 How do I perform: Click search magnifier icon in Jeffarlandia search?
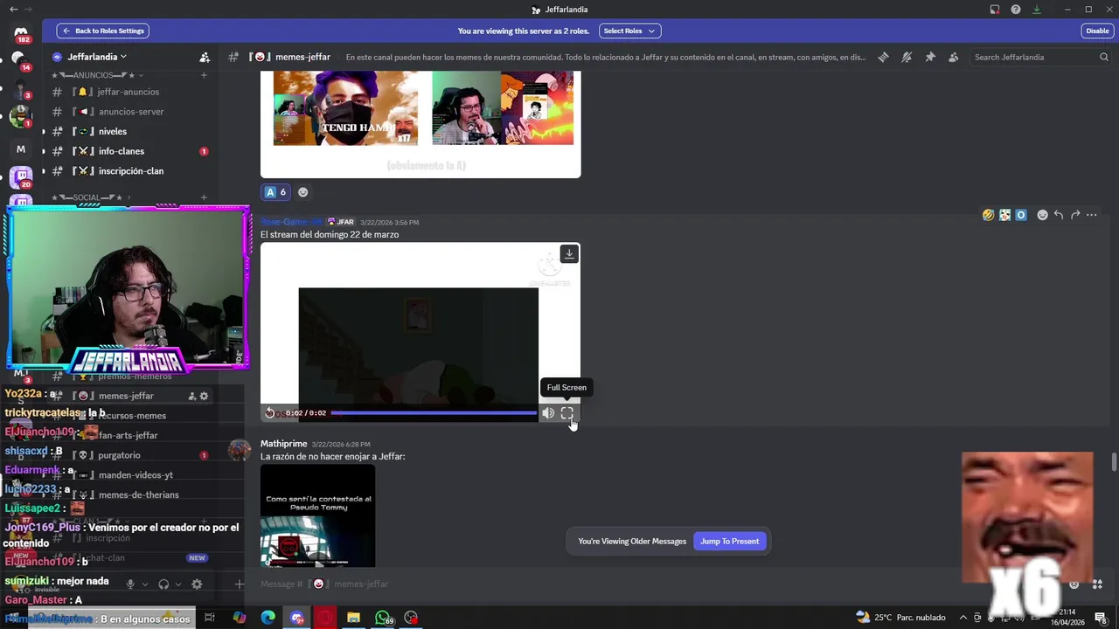click(x=1103, y=57)
